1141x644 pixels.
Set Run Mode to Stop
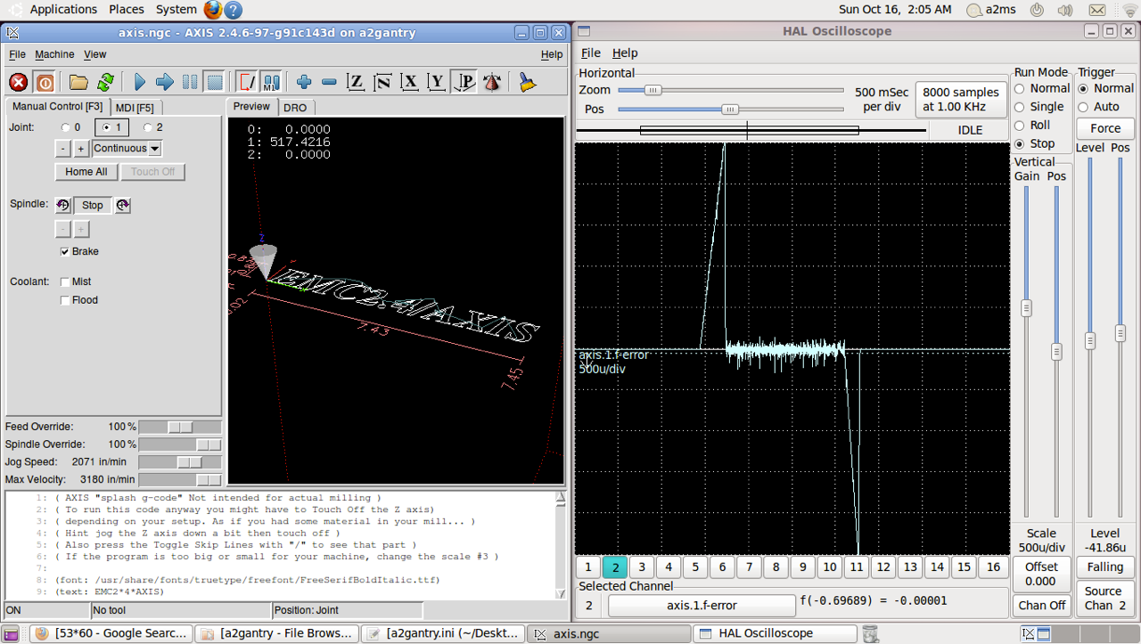coord(1021,143)
